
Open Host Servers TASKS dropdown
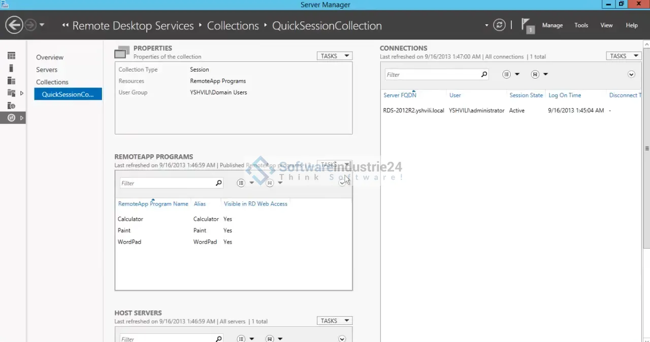(334, 321)
